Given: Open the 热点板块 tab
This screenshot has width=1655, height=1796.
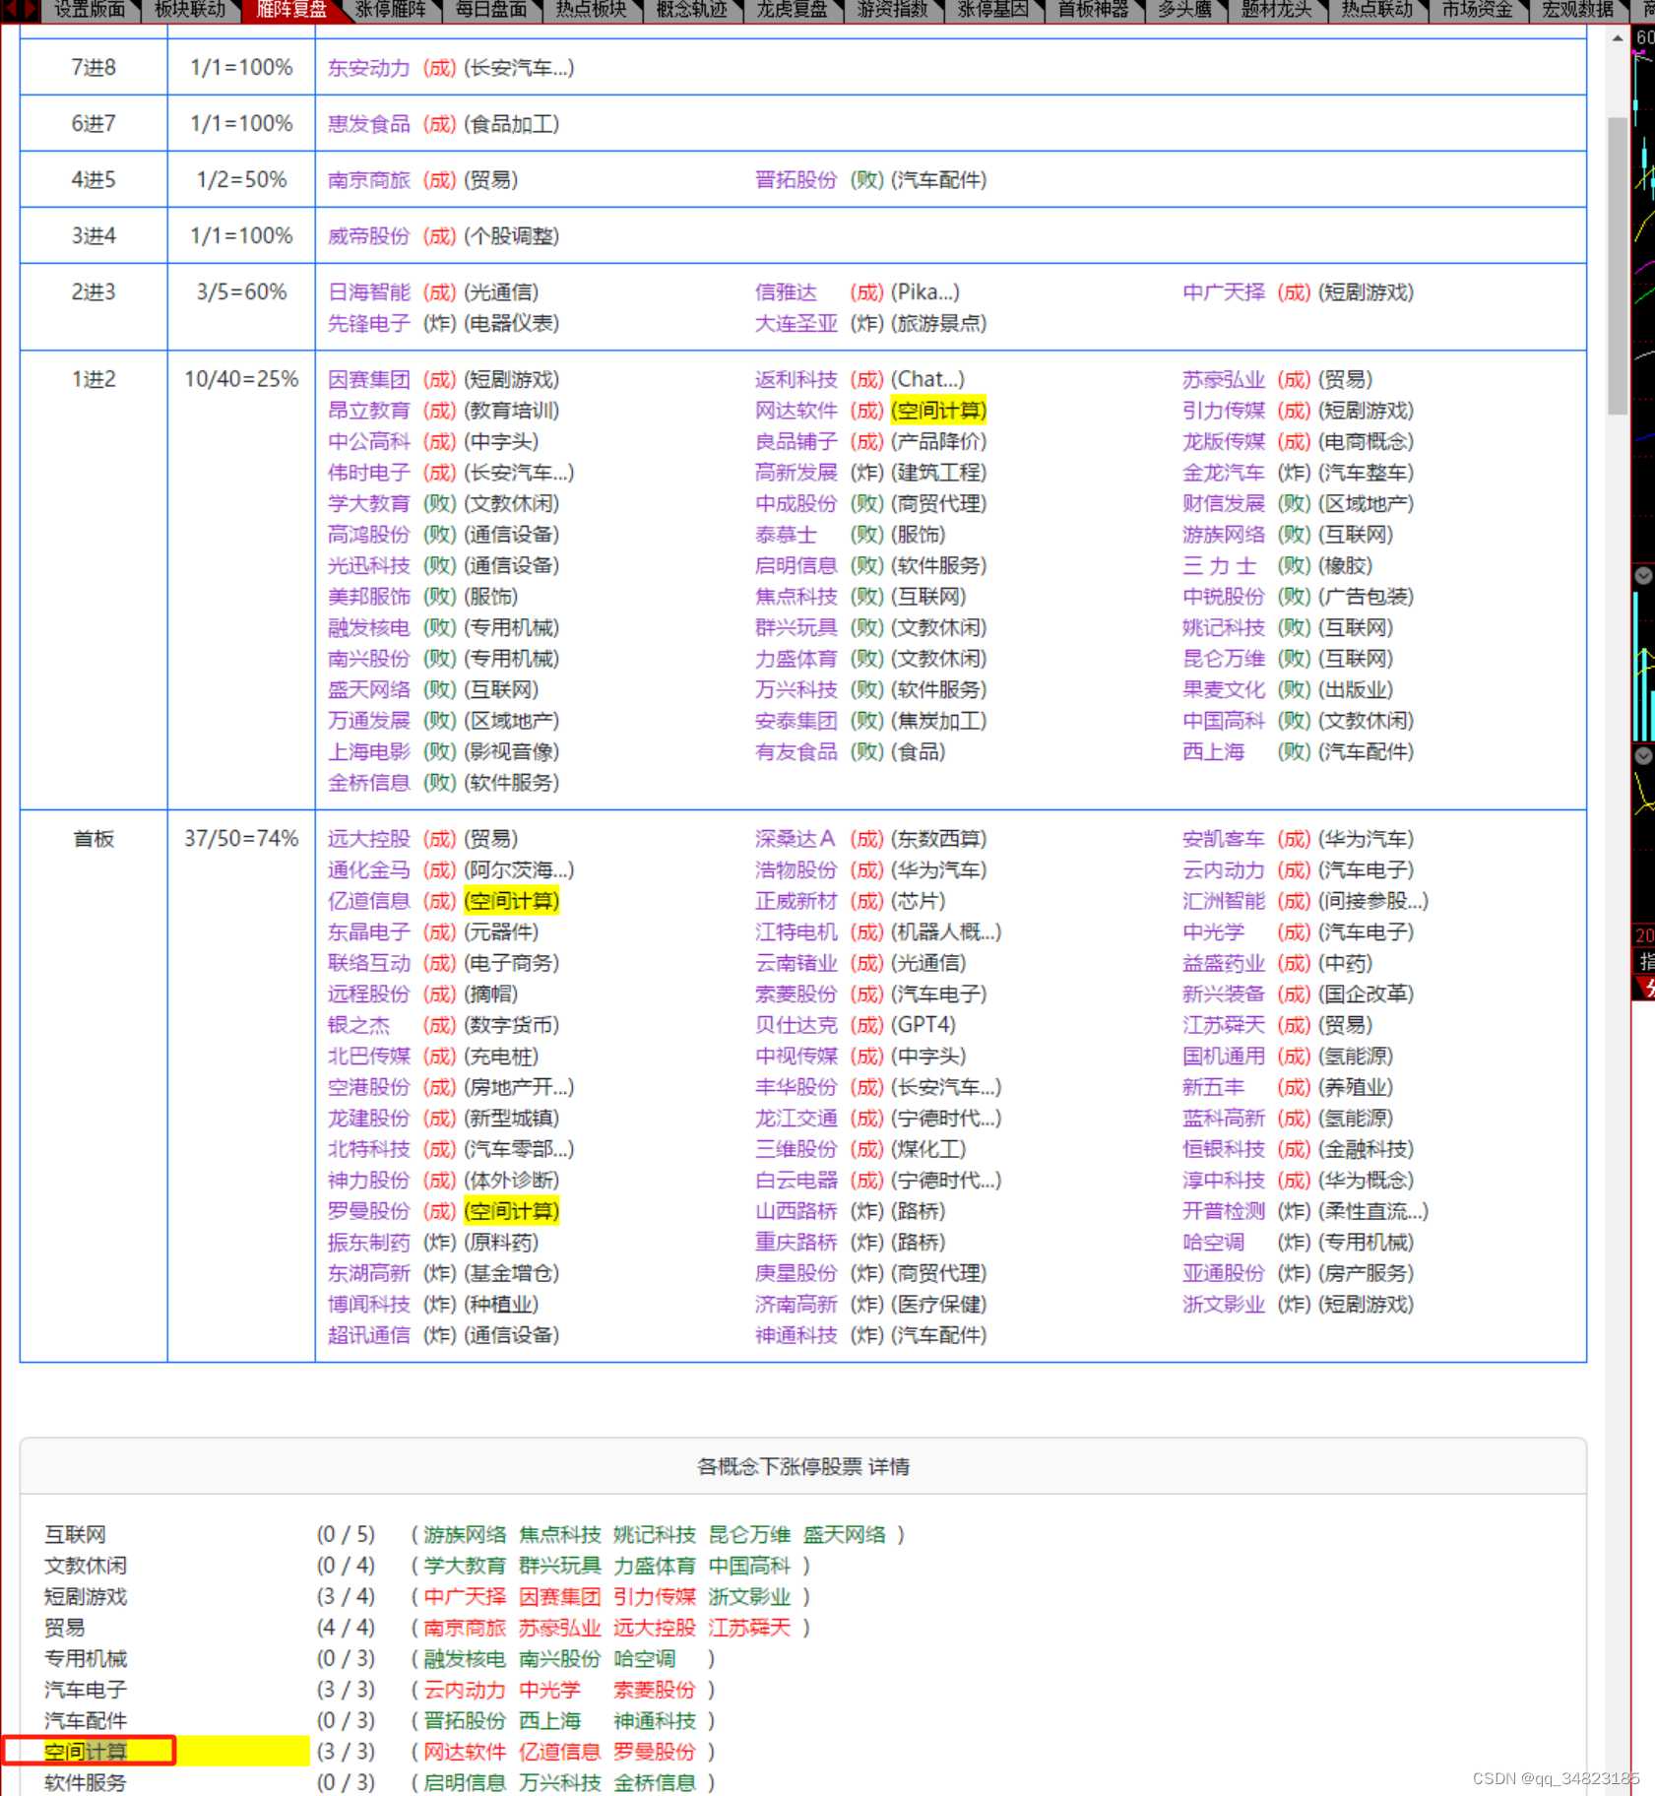Looking at the screenshot, I should click(x=591, y=10).
